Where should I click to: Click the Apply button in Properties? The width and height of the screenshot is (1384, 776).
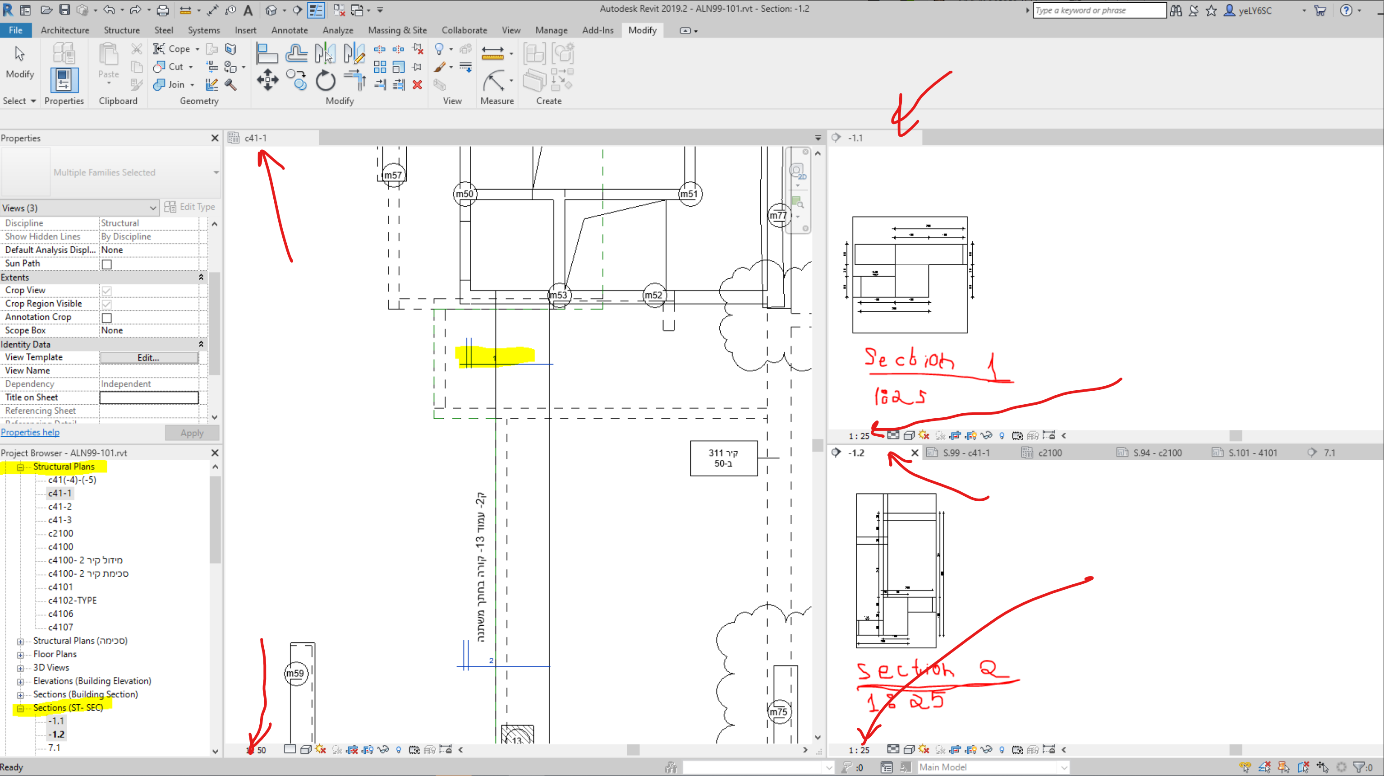click(x=192, y=433)
